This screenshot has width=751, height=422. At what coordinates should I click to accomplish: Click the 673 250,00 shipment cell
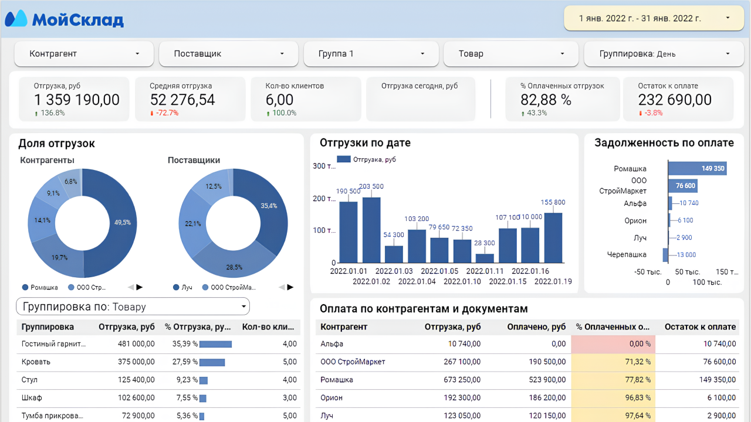point(461,380)
